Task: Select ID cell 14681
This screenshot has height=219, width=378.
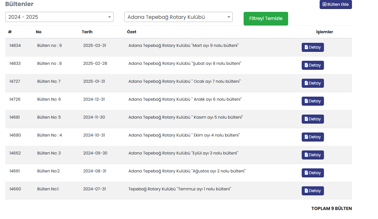Action: pos(15,117)
